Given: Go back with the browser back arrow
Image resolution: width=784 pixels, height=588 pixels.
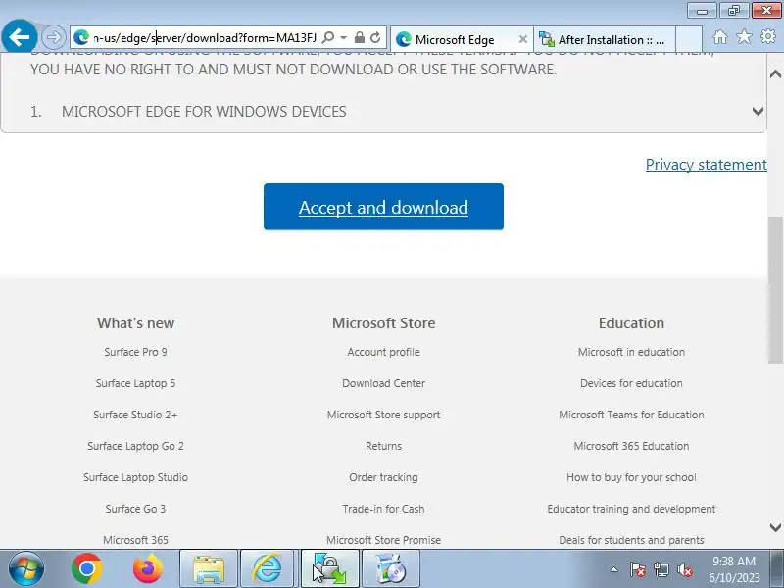Looking at the screenshot, I should click(x=19, y=36).
